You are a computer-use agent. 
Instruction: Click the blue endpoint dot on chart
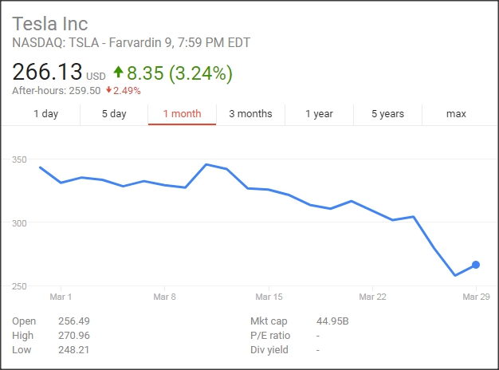[476, 265]
